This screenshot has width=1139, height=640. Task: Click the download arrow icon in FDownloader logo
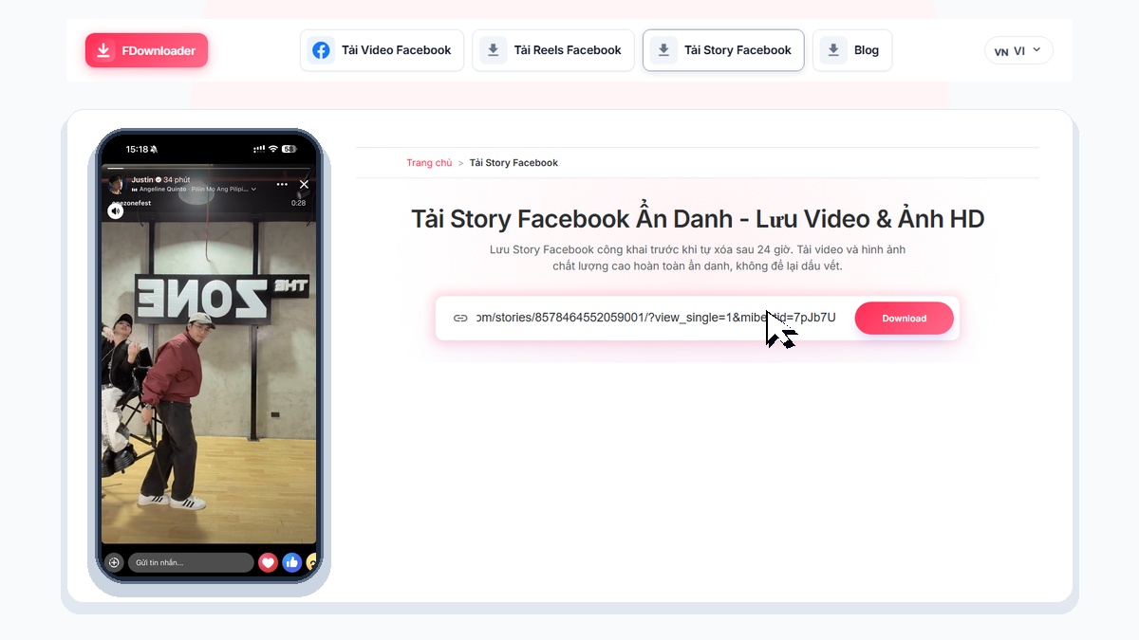coord(103,50)
